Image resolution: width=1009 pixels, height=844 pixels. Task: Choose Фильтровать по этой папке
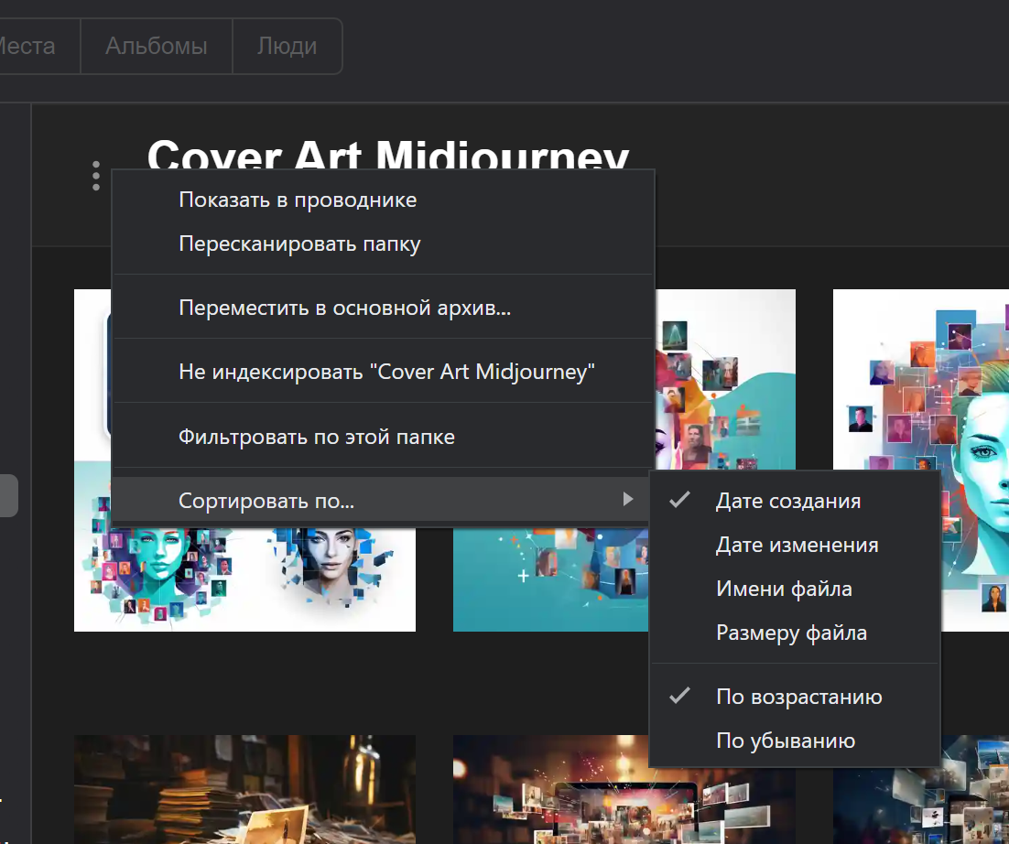pyautogui.click(x=384, y=437)
